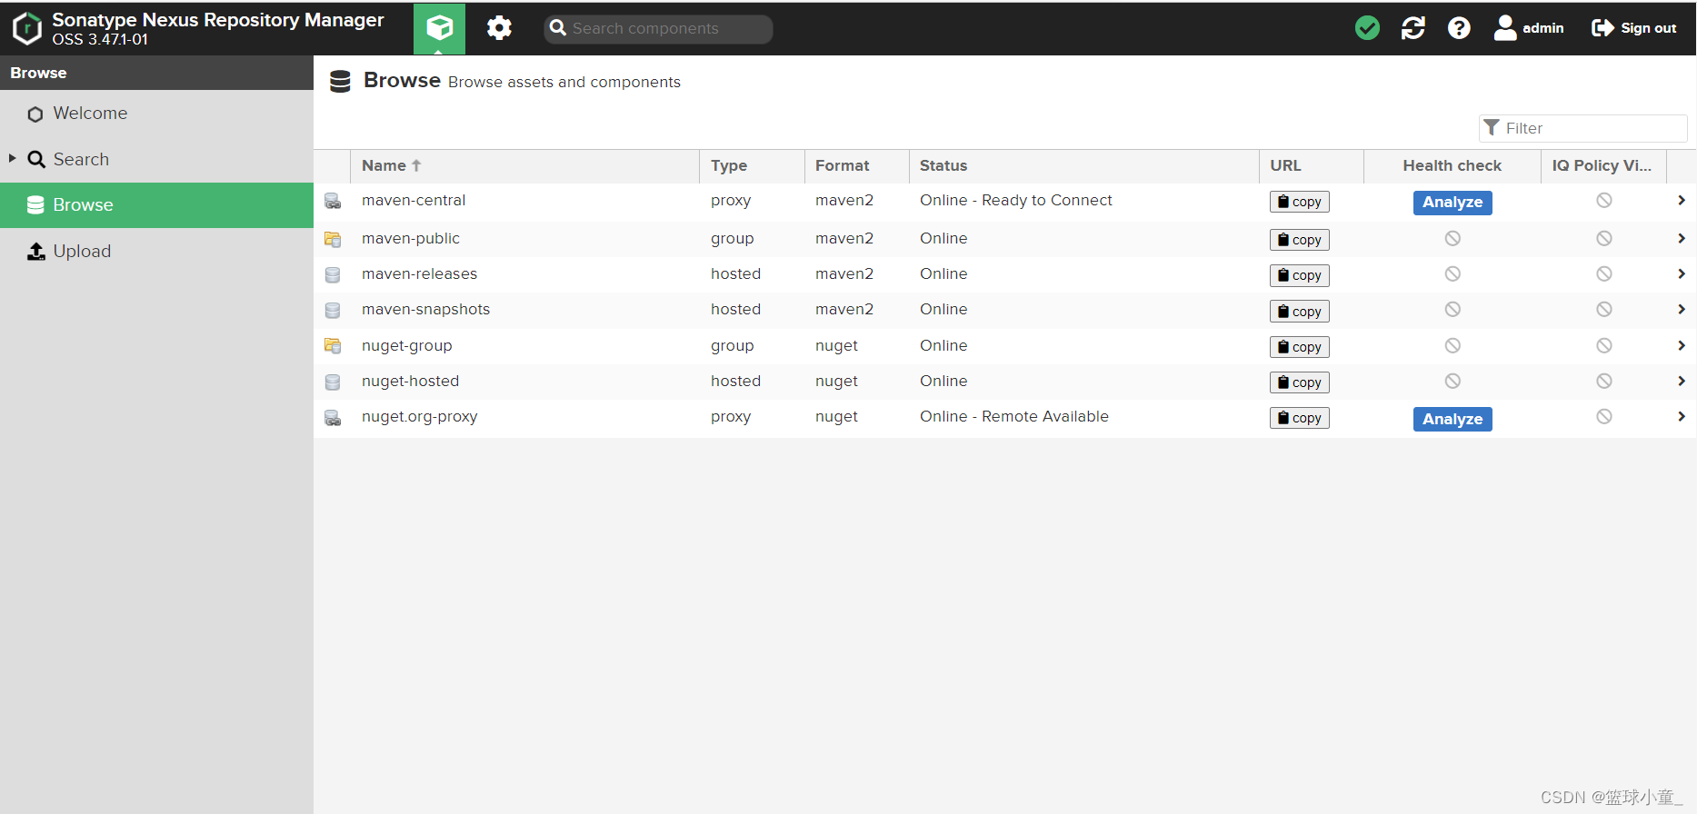The width and height of the screenshot is (1697, 814).
Task: Click maven-snapshots IQ policy disabled icon
Action: coord(1604,309)
